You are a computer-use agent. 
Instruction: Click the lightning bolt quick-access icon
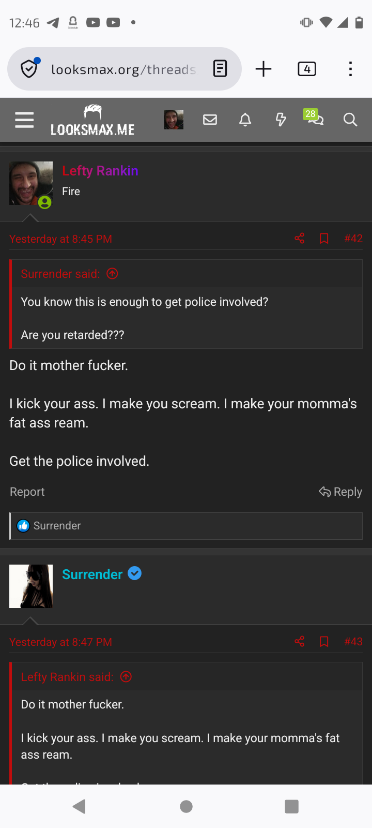click(x=281, y=120)
